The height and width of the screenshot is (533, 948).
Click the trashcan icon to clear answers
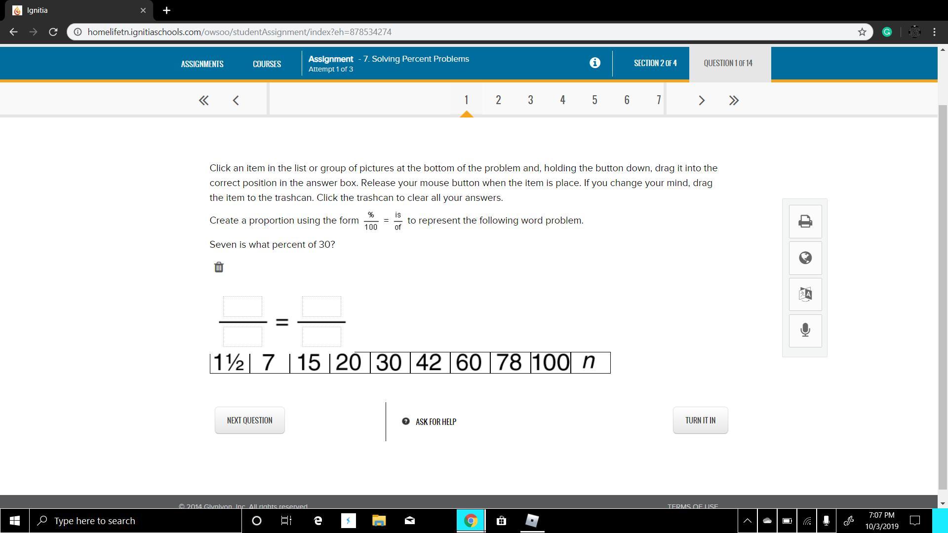(219, 267)
